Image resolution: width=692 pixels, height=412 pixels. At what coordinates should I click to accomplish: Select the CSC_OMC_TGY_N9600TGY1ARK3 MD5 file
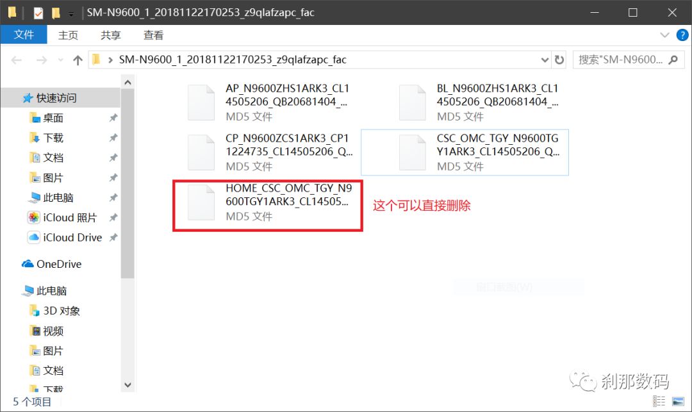click(465, 152)
